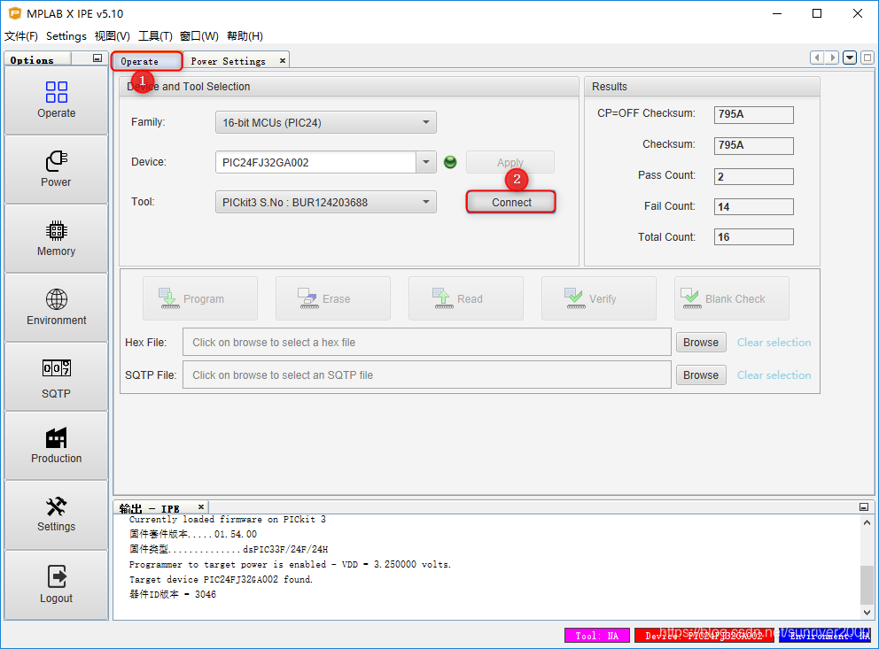Click the Program device button
Screen dimensions: 879x649
(x=200, y=298)
